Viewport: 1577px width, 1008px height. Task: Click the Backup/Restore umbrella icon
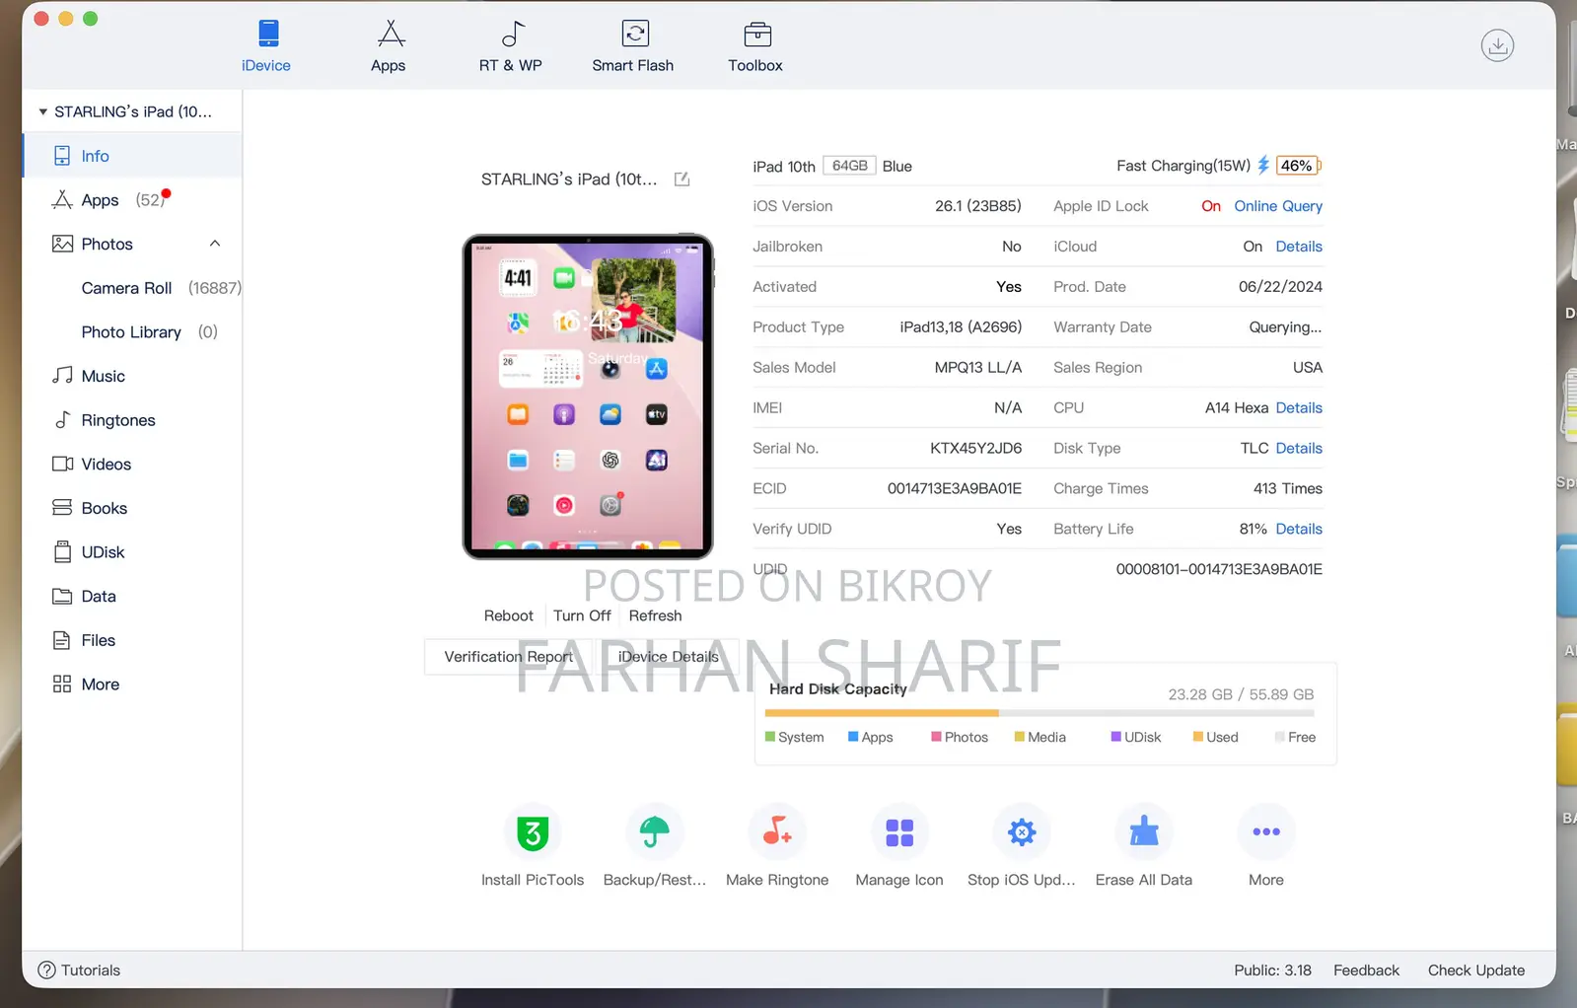(655, 832)
